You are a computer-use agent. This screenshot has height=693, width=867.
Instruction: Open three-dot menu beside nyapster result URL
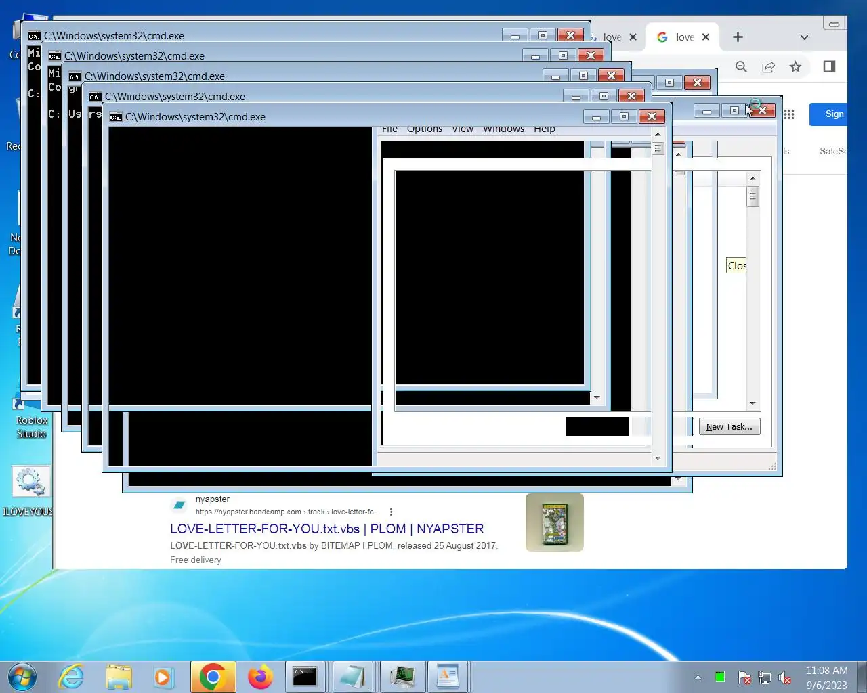(x=391, y=512)
